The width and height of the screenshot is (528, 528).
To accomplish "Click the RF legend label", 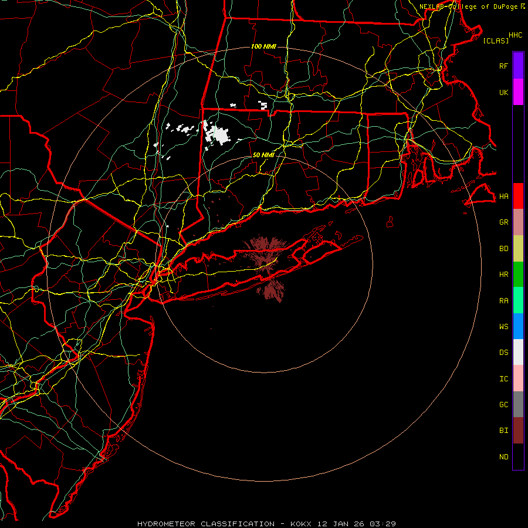I will [503, 66].
